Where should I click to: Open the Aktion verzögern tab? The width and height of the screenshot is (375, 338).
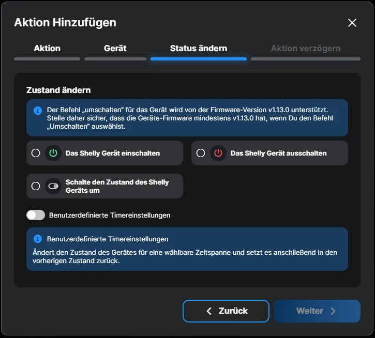(x=306, y=48)
